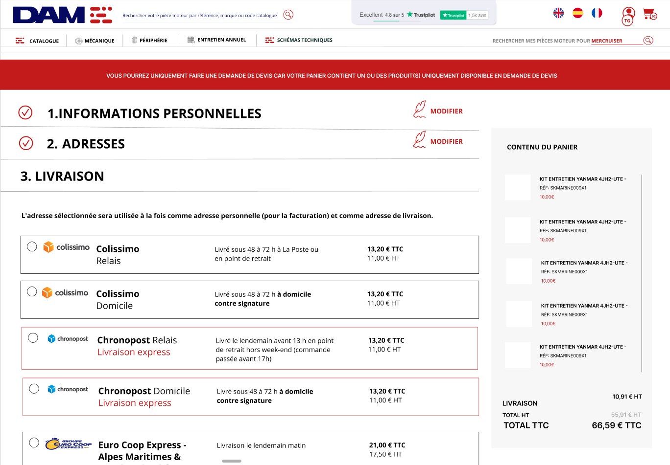This screenshot has height=465, width=670.
Task: Click the 10,91 € HT delivery cost
Action: point(627,397)
